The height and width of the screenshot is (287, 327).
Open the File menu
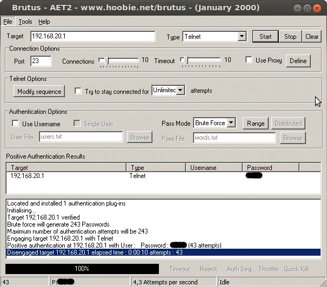pos(8,22)
